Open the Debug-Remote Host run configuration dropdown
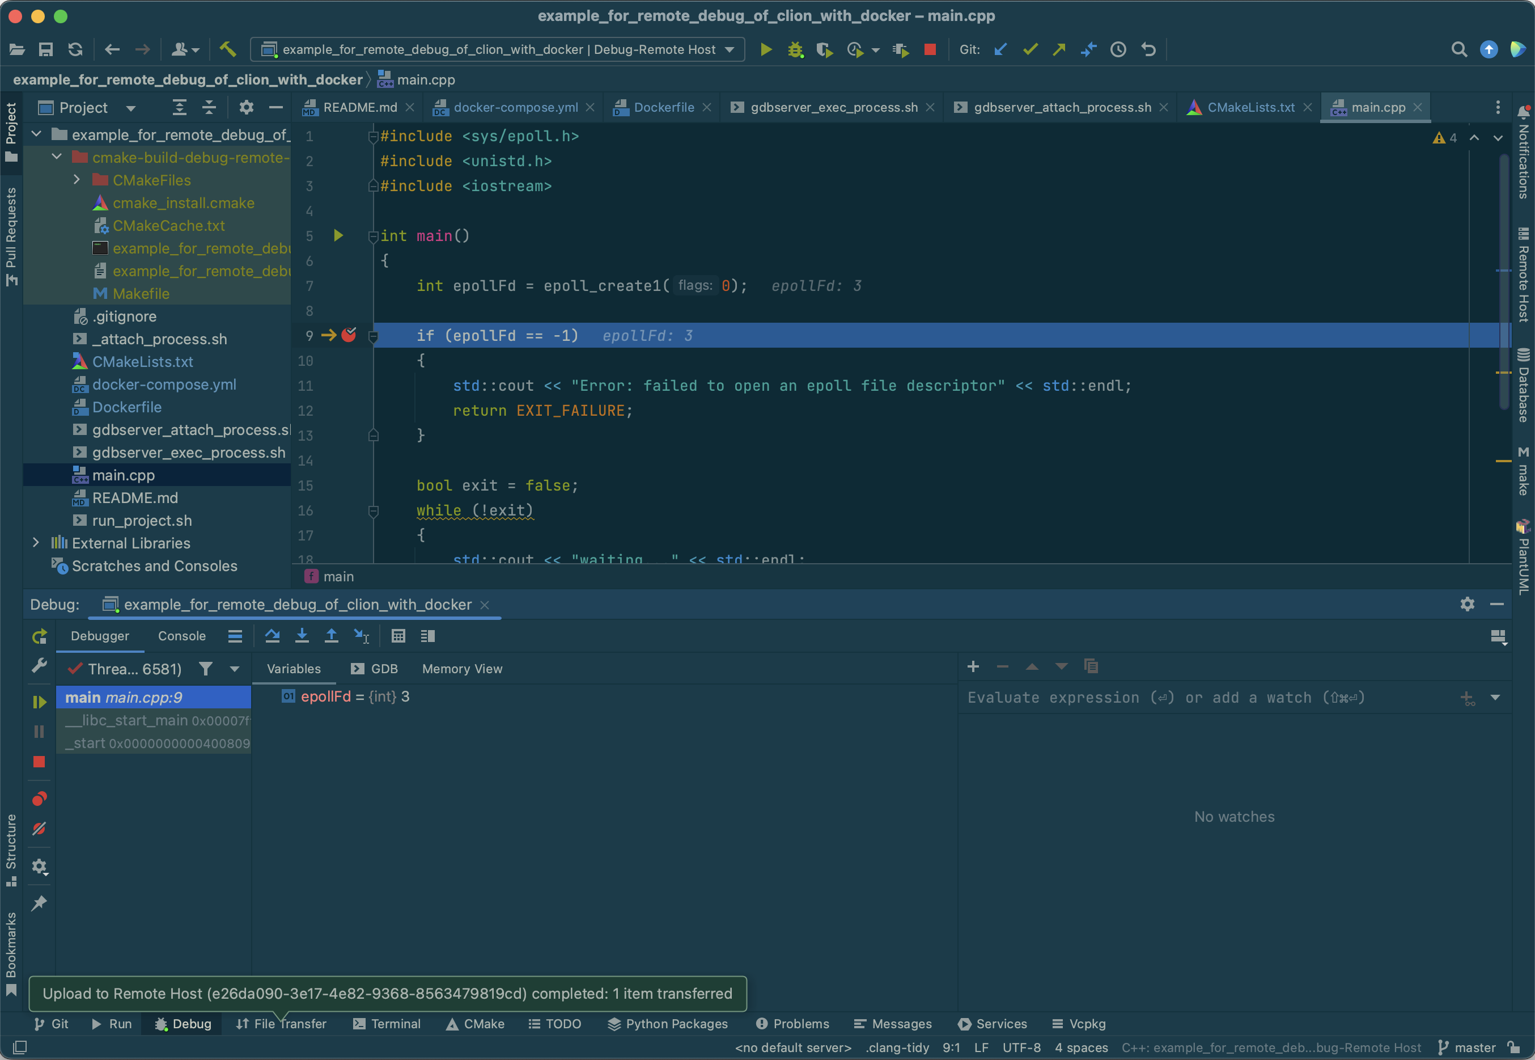Screen dimensions: 1535x1060 [x=498, y=50]
